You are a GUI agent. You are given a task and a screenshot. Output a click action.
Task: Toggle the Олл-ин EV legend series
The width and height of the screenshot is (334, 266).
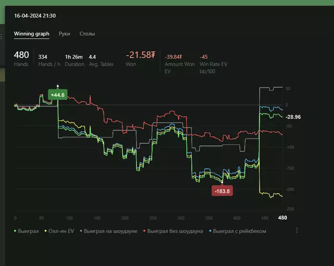click(x=59, y=231)
